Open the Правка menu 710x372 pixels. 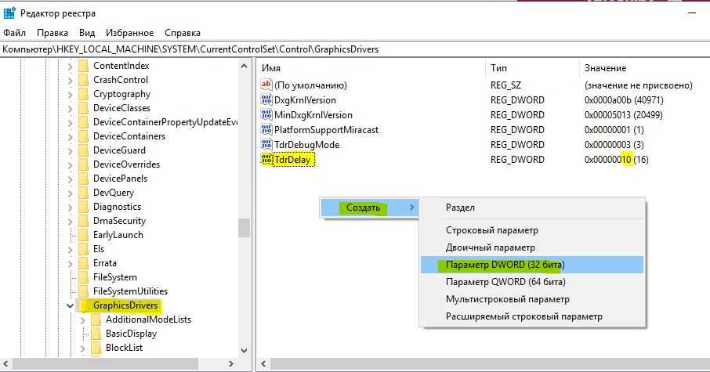53,33
